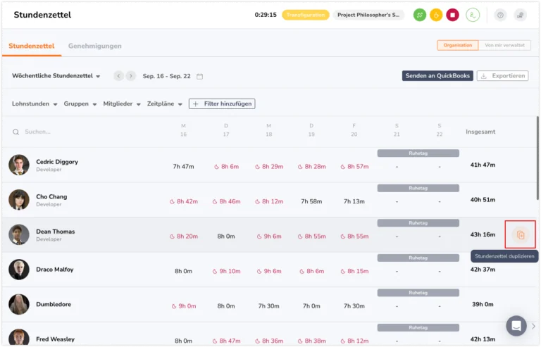
Task: Open Draco Malfoy name link
Action: point(54,270)
